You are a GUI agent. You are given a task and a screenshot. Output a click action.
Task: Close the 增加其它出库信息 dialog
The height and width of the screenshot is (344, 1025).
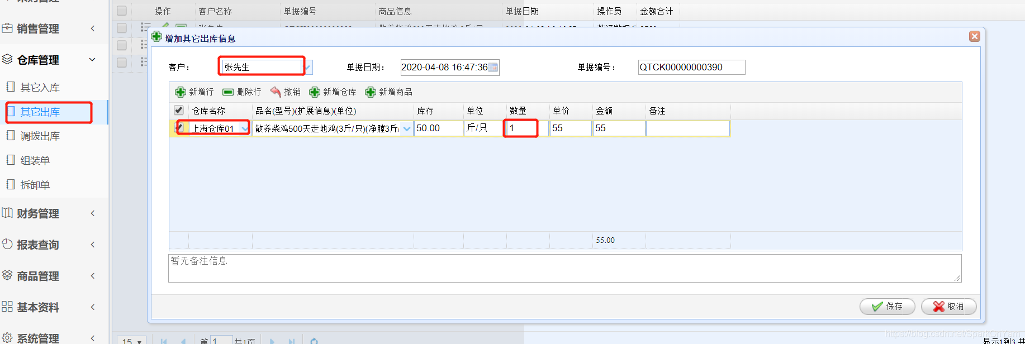(x=975, y=36)
